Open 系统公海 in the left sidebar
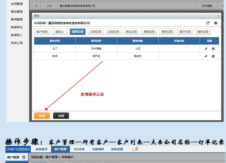Screen dimensions: 226x163 17,43
